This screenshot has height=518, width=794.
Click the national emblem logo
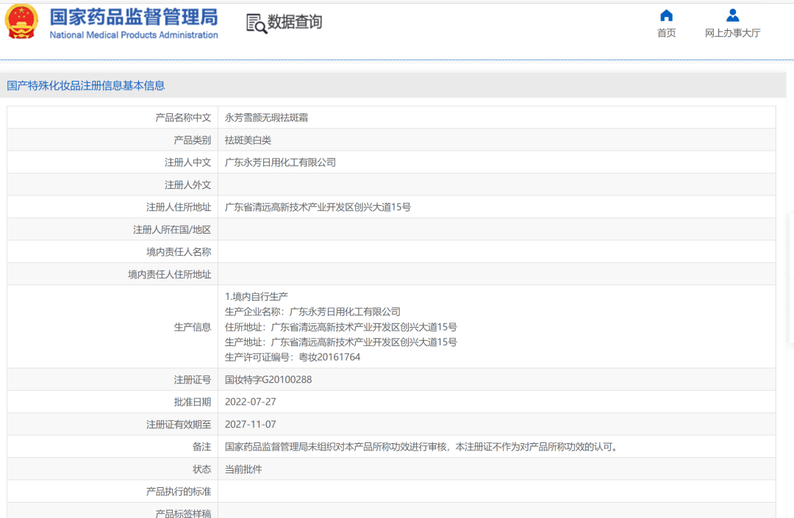click(x=21, y=21)
